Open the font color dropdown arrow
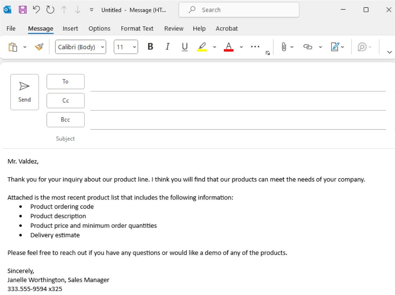 coord(241,47)
